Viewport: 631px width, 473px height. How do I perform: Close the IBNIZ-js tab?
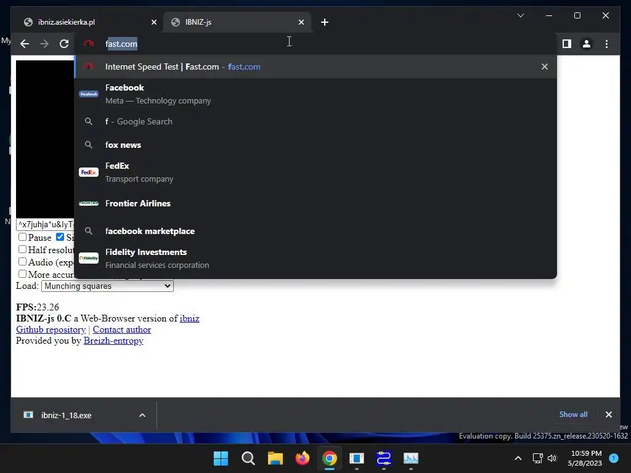point(301,22)
